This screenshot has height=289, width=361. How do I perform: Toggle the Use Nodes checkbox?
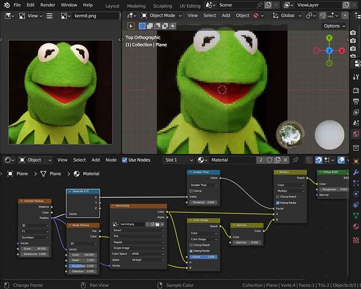(x=124, y=160)
